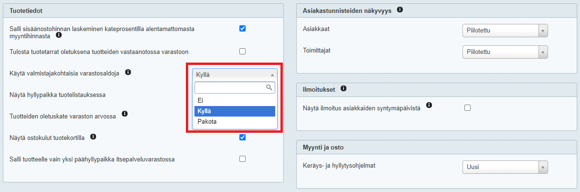The height and width of the screenshot is (192, 580).
Task: Enable Tulosta tuotetarrat oletuksena checkbox
Action: pos(242,51)
